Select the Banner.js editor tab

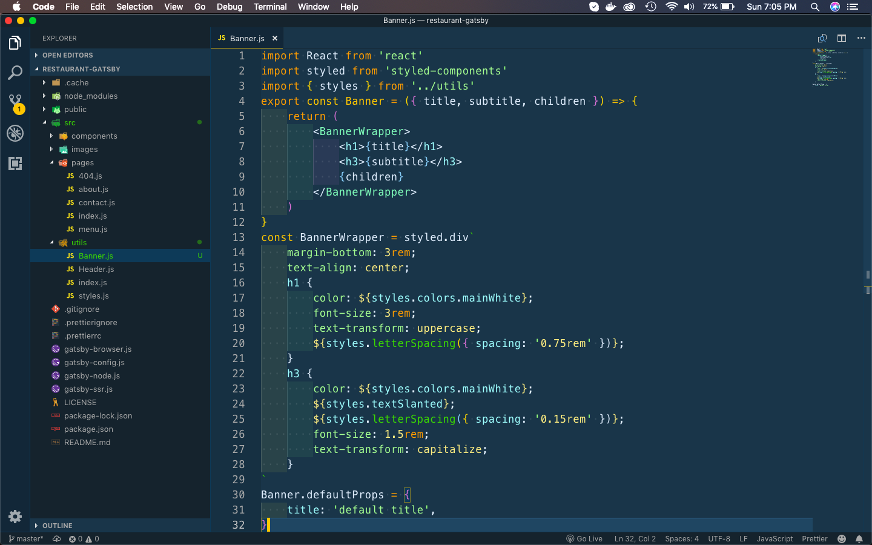247,38
